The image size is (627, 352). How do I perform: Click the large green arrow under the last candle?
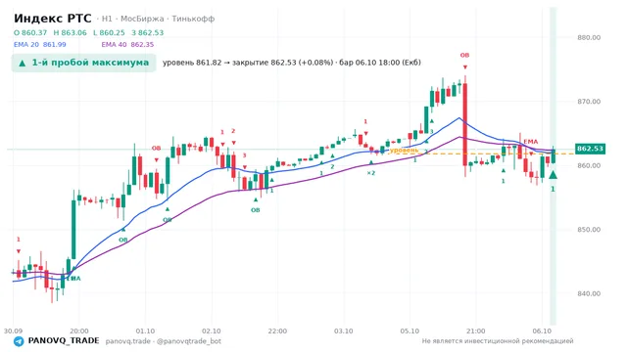(553, 175)
